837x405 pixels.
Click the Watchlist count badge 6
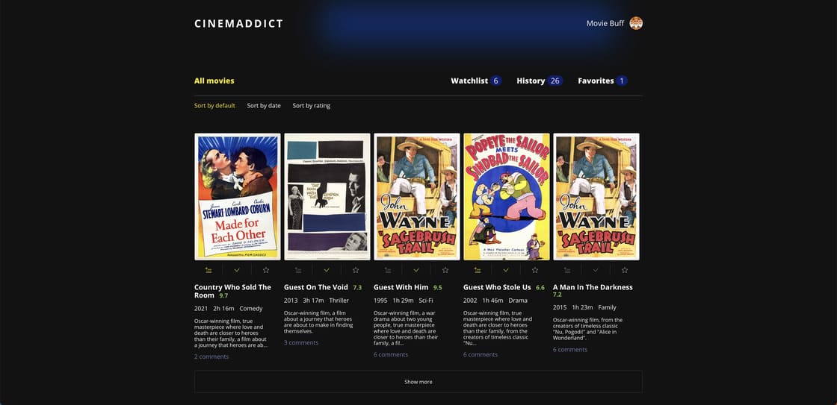coord(496,81)
